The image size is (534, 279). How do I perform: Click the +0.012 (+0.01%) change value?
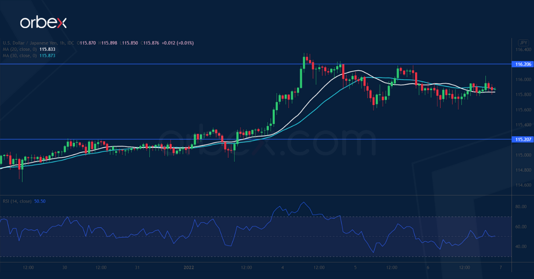(x=178, y=43)
